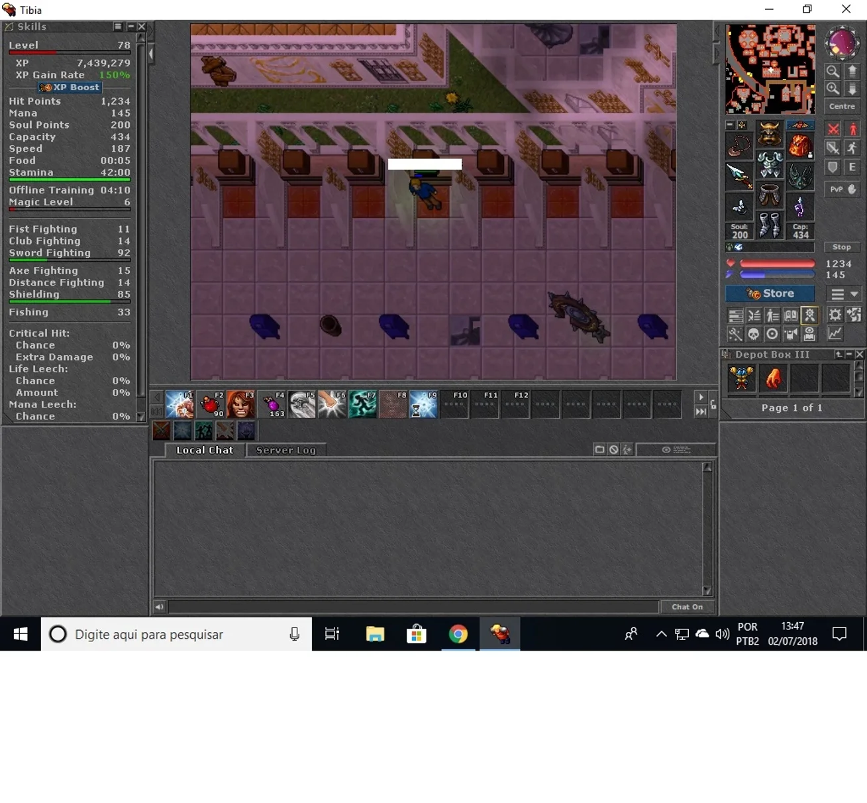Switch to Server Log tab

tap(286, 450)
